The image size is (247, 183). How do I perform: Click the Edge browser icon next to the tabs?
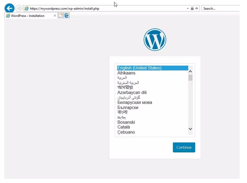pos(67,16)
